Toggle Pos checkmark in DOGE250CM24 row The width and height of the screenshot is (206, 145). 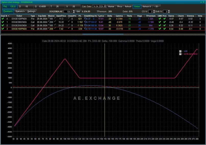(x=164, y=25)
